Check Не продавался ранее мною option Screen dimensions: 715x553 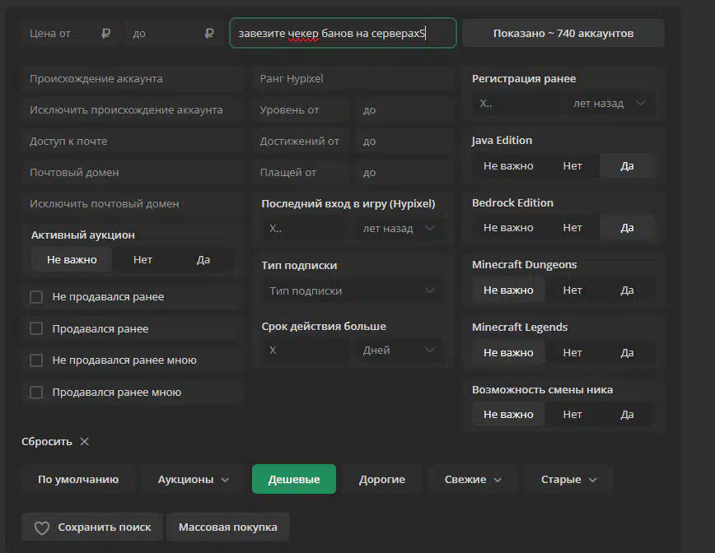pos(36,360)
